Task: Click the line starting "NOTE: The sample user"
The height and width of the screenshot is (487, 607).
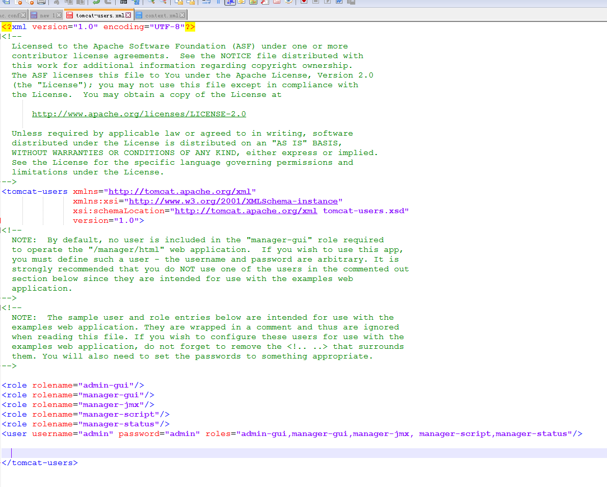Action: point(203,317)
